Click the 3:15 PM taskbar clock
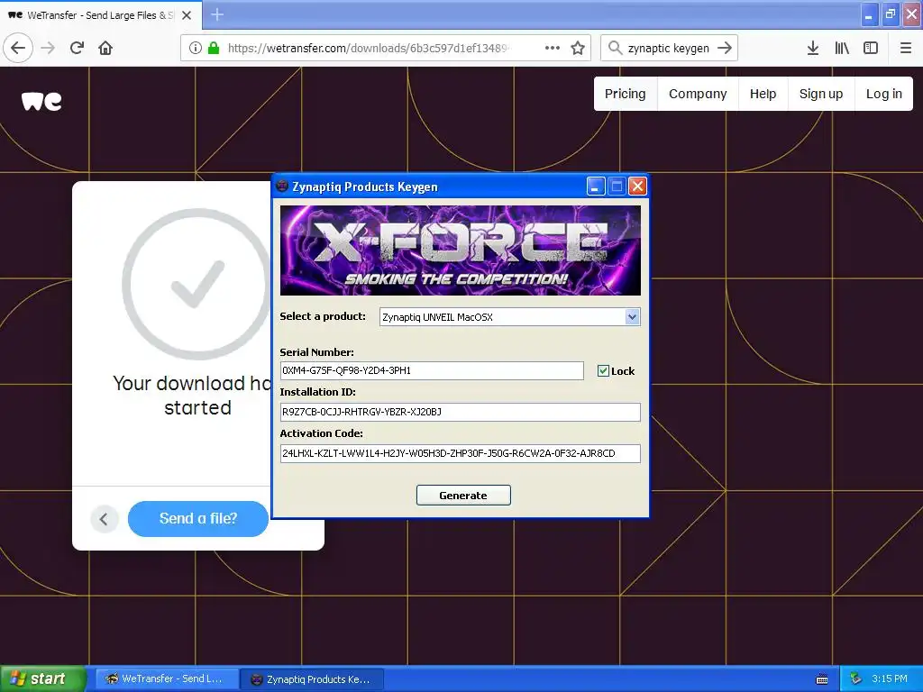Viewport: 923px width, 692px height. pyautogui.click(x=890, y=678)
